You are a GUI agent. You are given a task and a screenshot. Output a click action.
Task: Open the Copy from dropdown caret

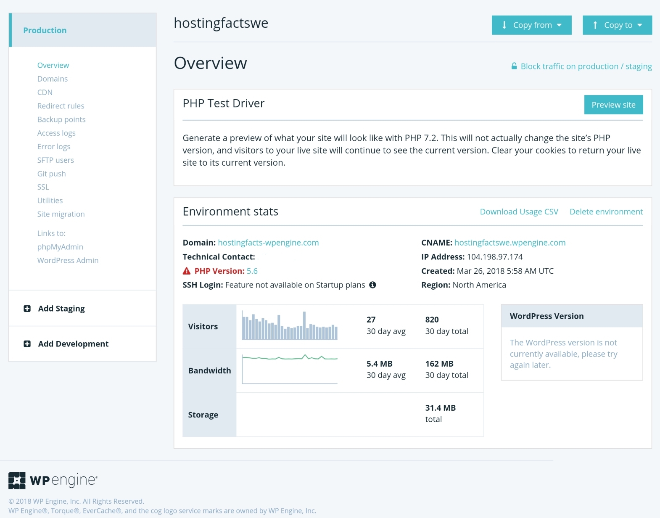(x=559, y=25)
